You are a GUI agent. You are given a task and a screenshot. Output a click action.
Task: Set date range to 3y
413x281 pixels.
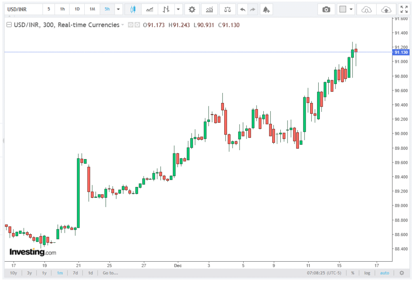click(29, 273)
